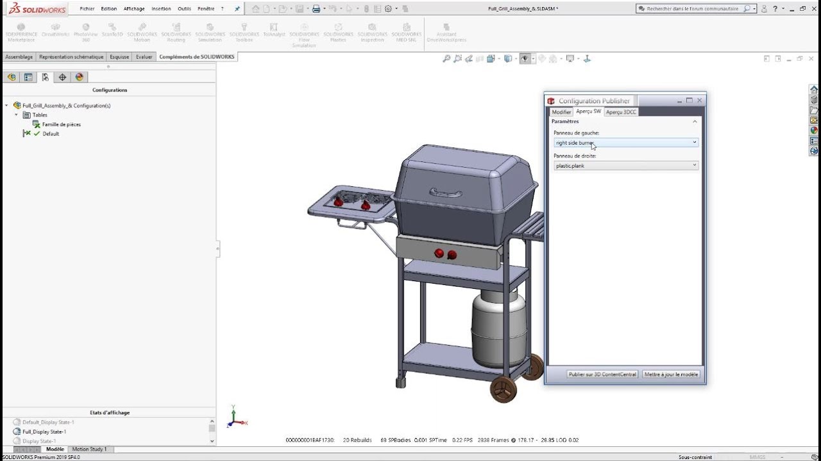Open the Outils menu
This screenshot has width=821, height=461.
coord(184,9)
